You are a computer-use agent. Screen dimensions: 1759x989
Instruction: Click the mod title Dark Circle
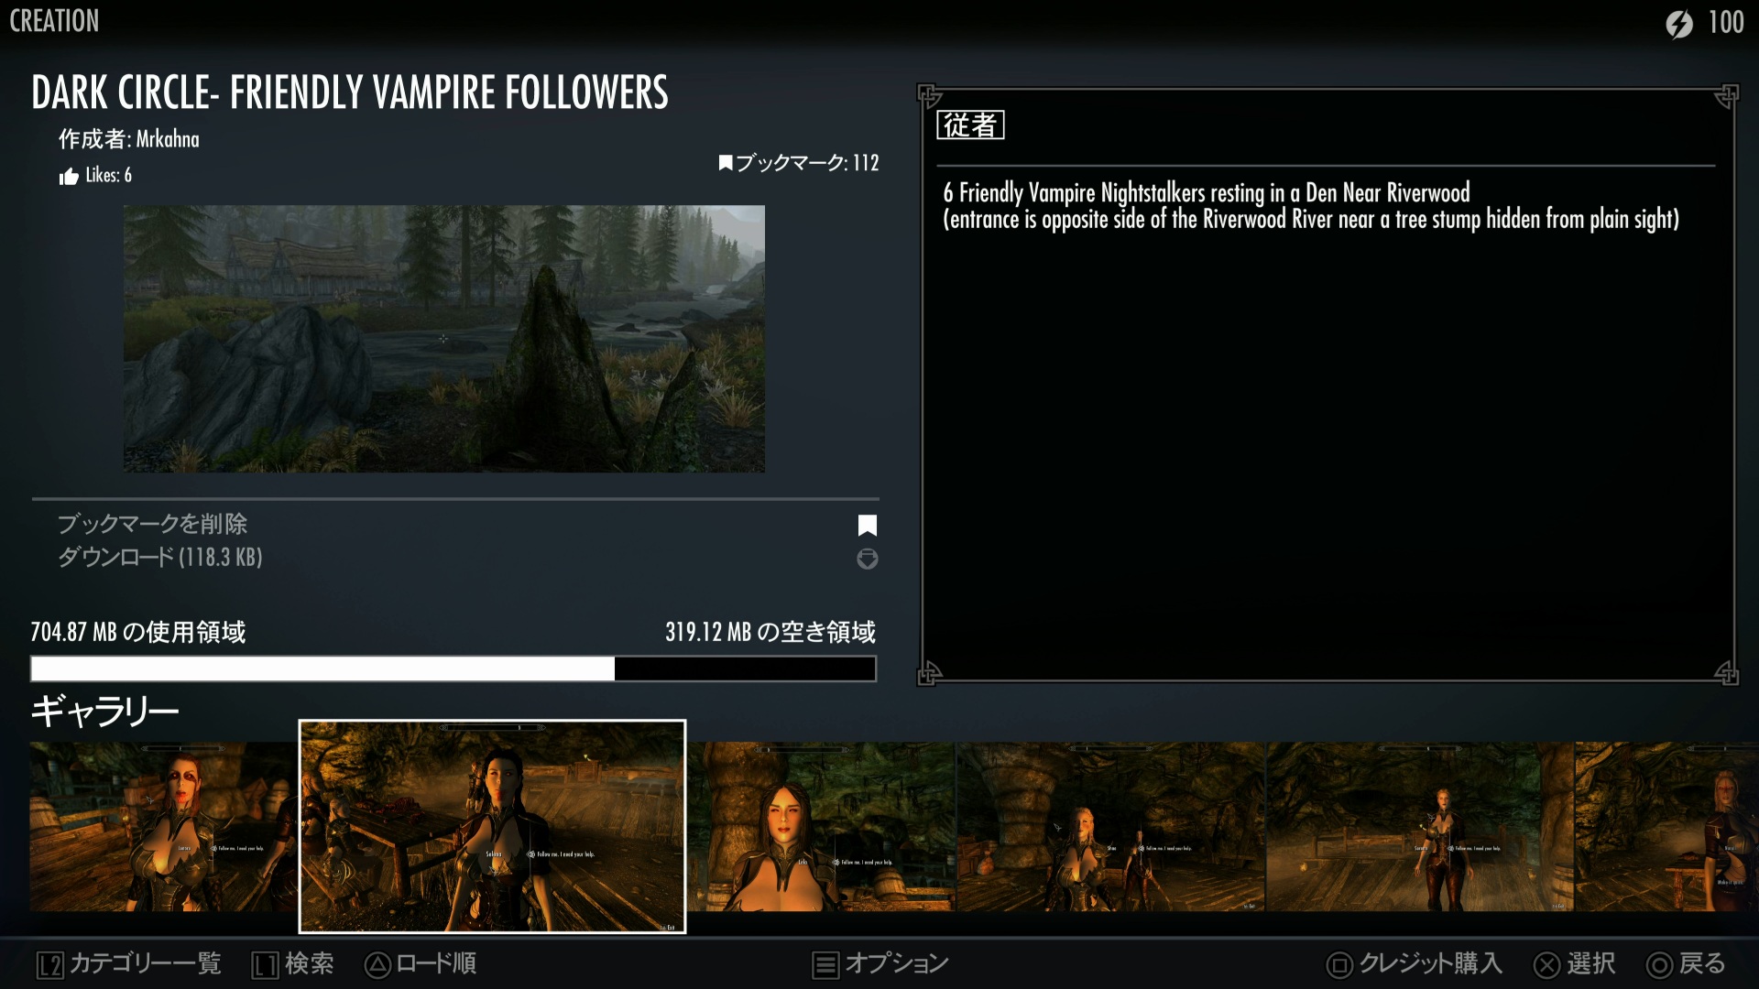click(x=350, y=92)
